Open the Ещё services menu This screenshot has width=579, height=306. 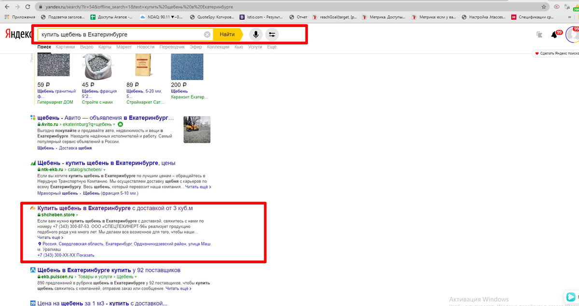click(x=272, y=47)
